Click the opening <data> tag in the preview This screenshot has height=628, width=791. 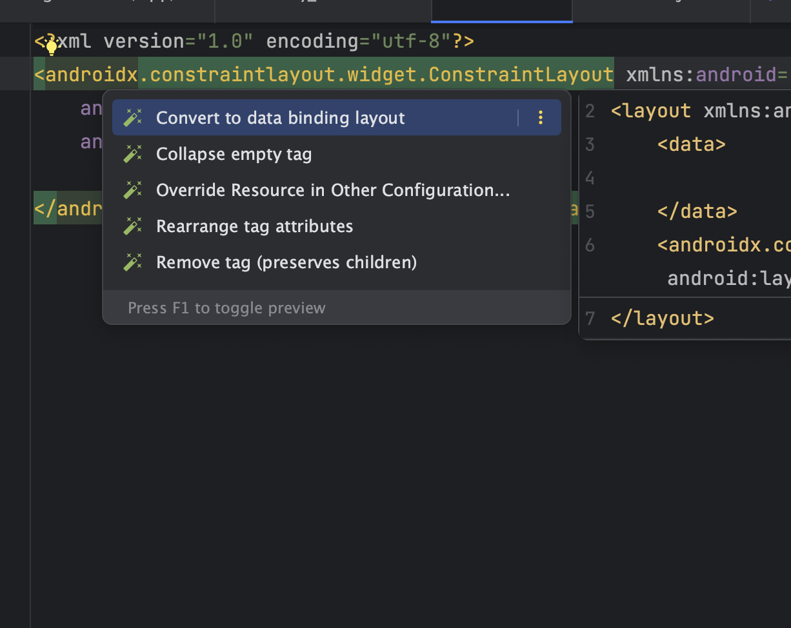click(x=692, y=144)
